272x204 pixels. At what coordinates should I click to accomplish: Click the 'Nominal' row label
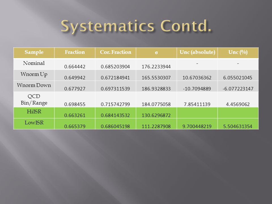tap(34, 63)
